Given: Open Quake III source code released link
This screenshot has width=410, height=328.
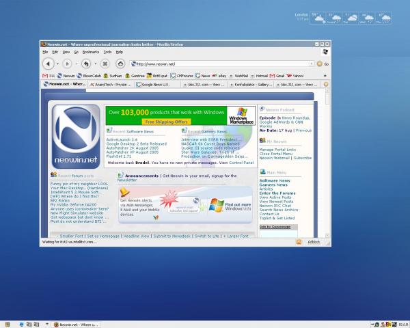Looking at the screenshot, I should (210, 148).
